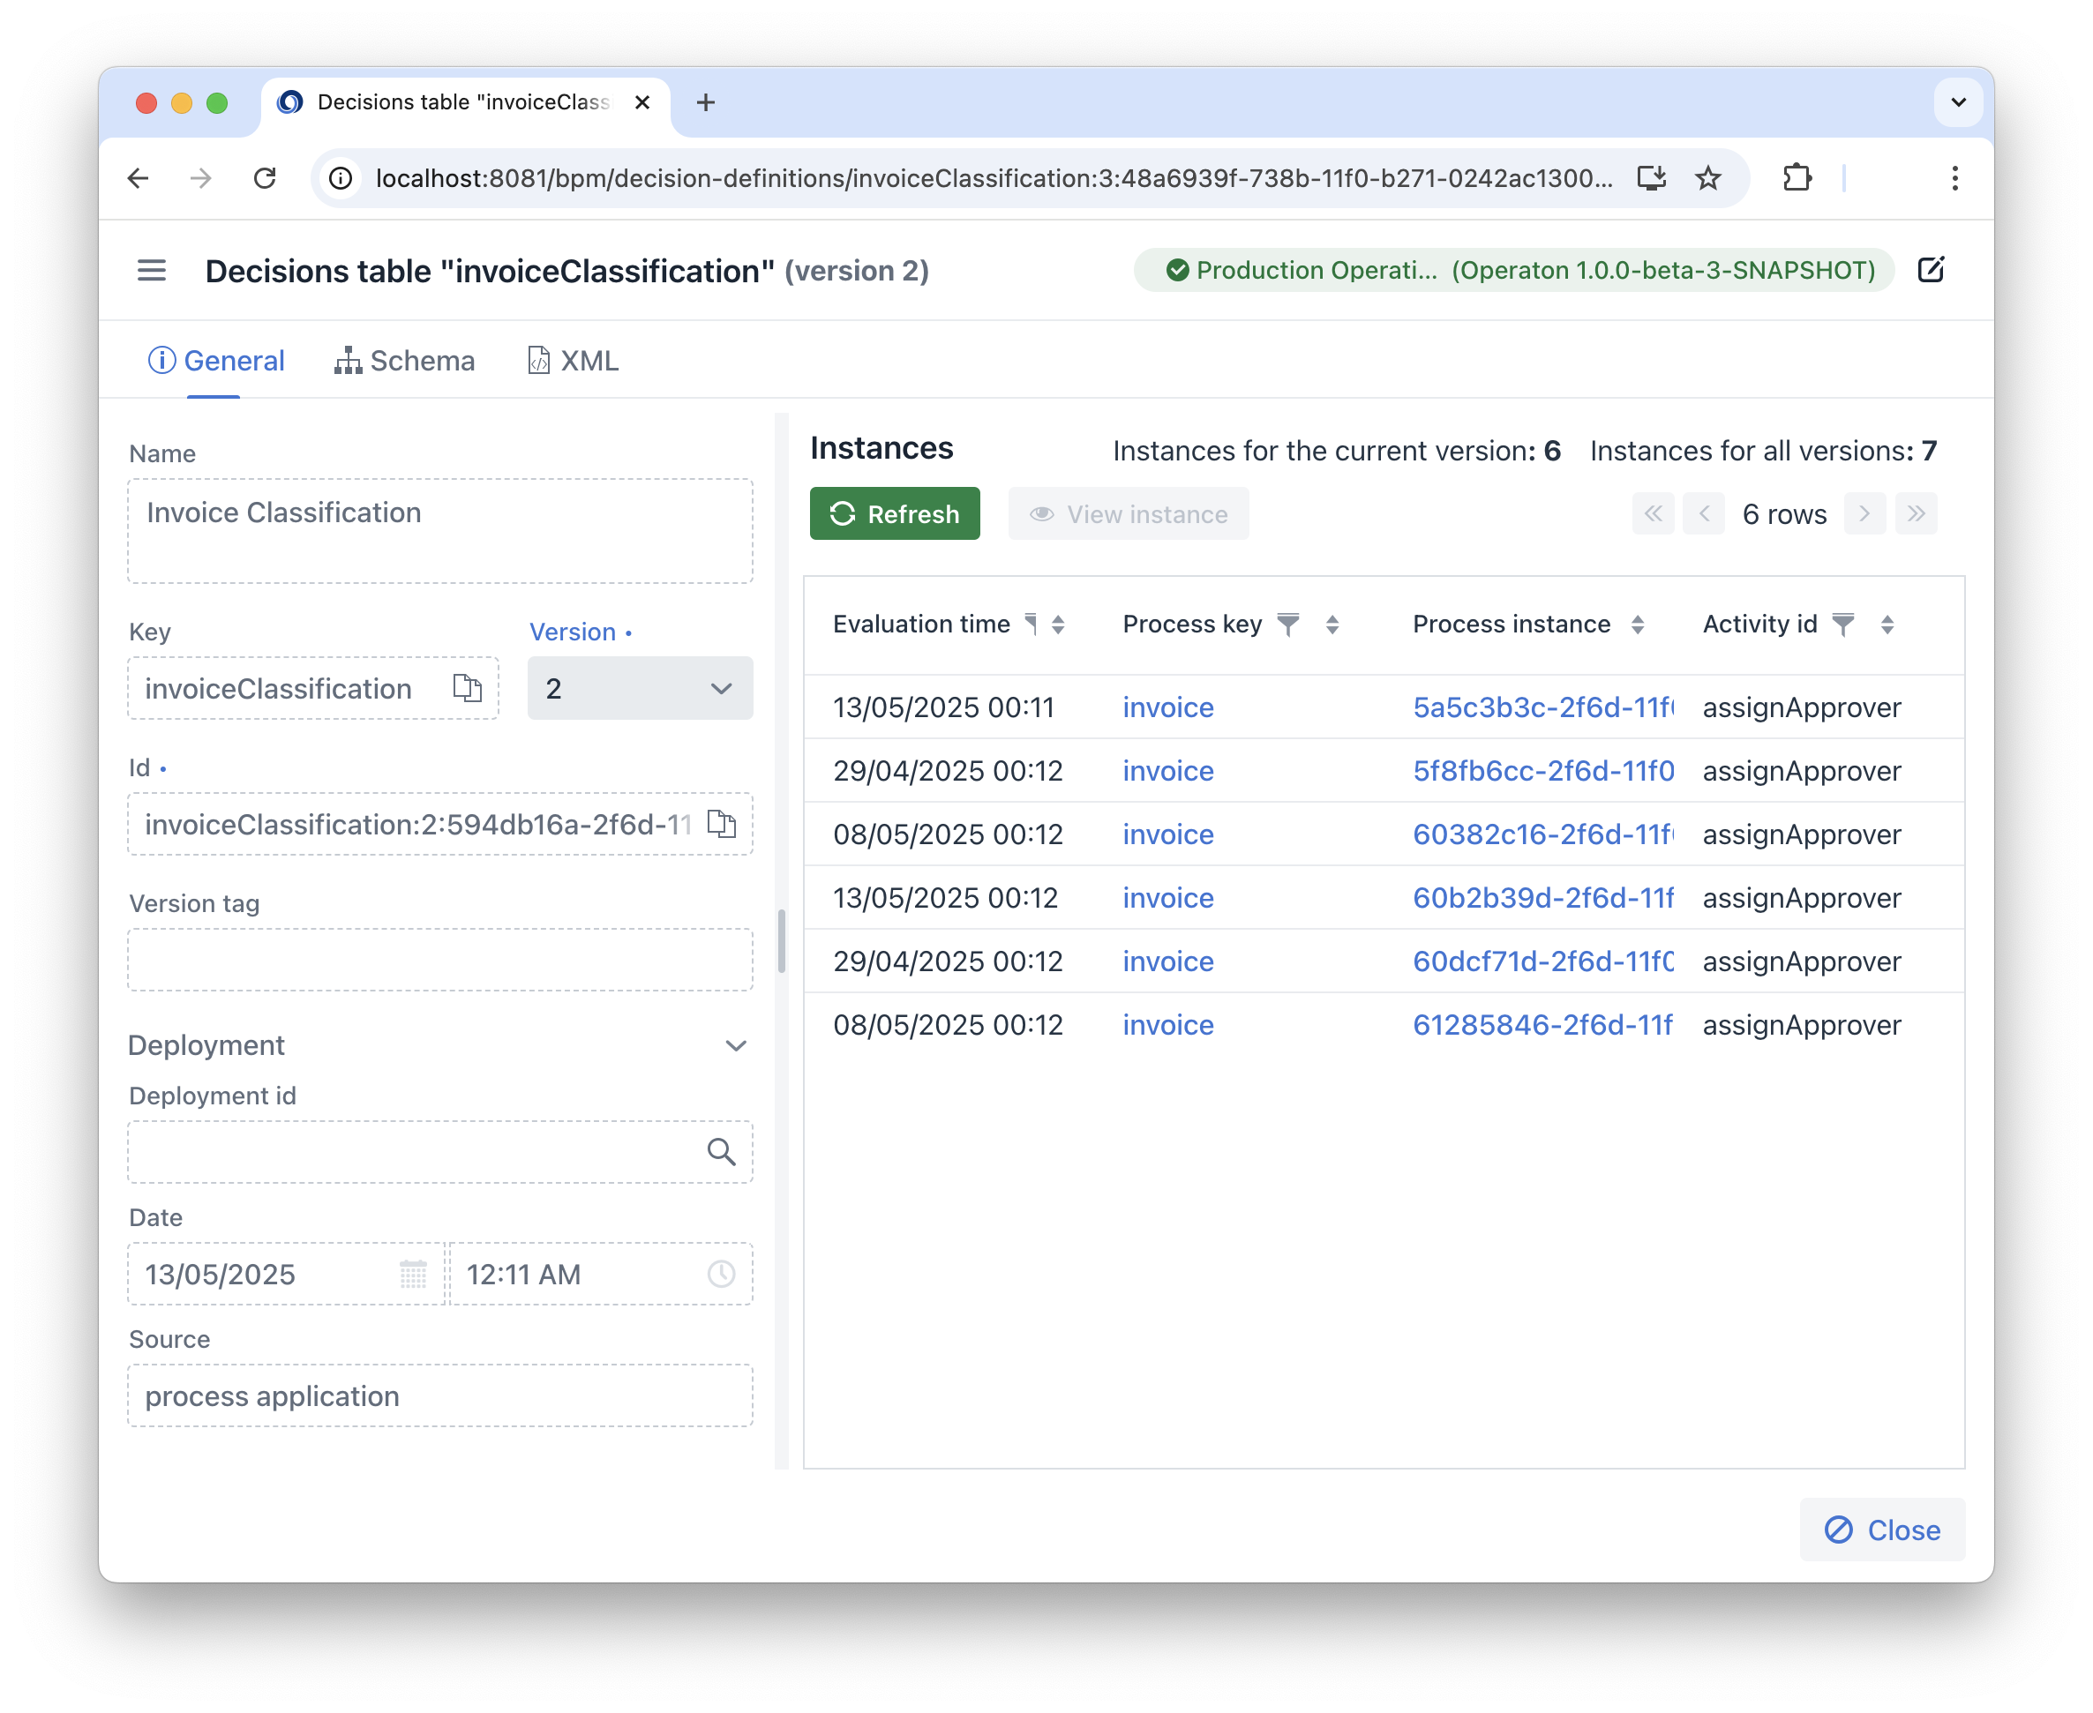Screen dimensions: 2093x1713
Task: Filter the Activity id column
Action: [1843, 624]
